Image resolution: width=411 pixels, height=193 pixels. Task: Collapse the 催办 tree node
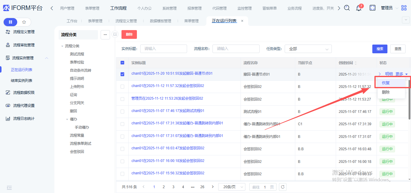[67, 119]
